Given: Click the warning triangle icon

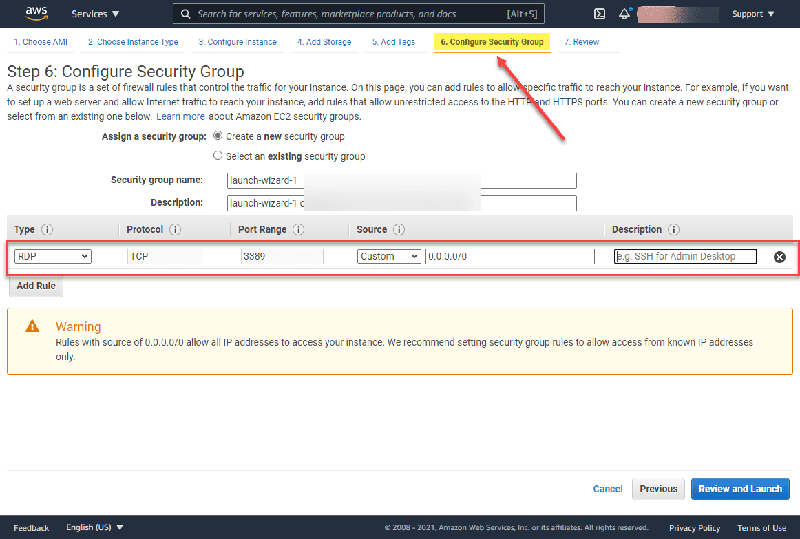Looking at the screenshot, I should tap(32, 326).
